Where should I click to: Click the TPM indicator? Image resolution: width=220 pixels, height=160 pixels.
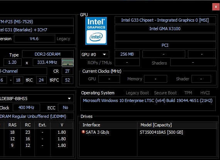click(x=188, y=93)
